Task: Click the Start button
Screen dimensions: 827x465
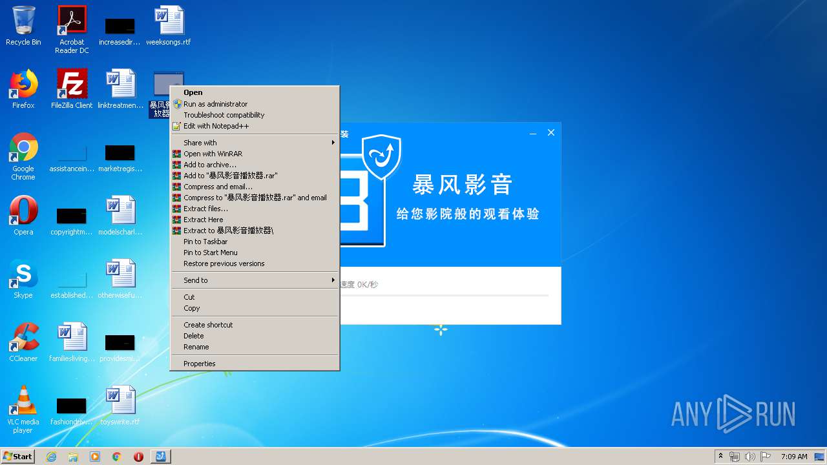Action: (18, 457)
